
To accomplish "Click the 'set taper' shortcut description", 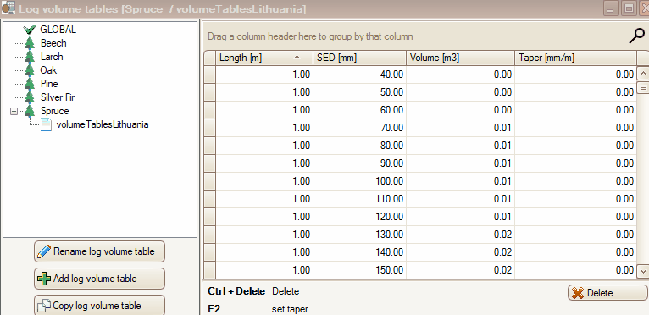I will (x=290, y=309).
